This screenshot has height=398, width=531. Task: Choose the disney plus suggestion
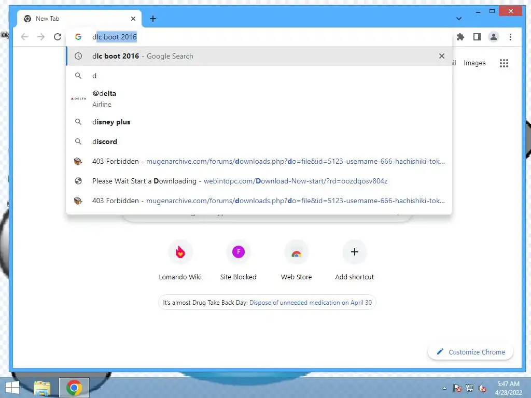tap(259, 122)
